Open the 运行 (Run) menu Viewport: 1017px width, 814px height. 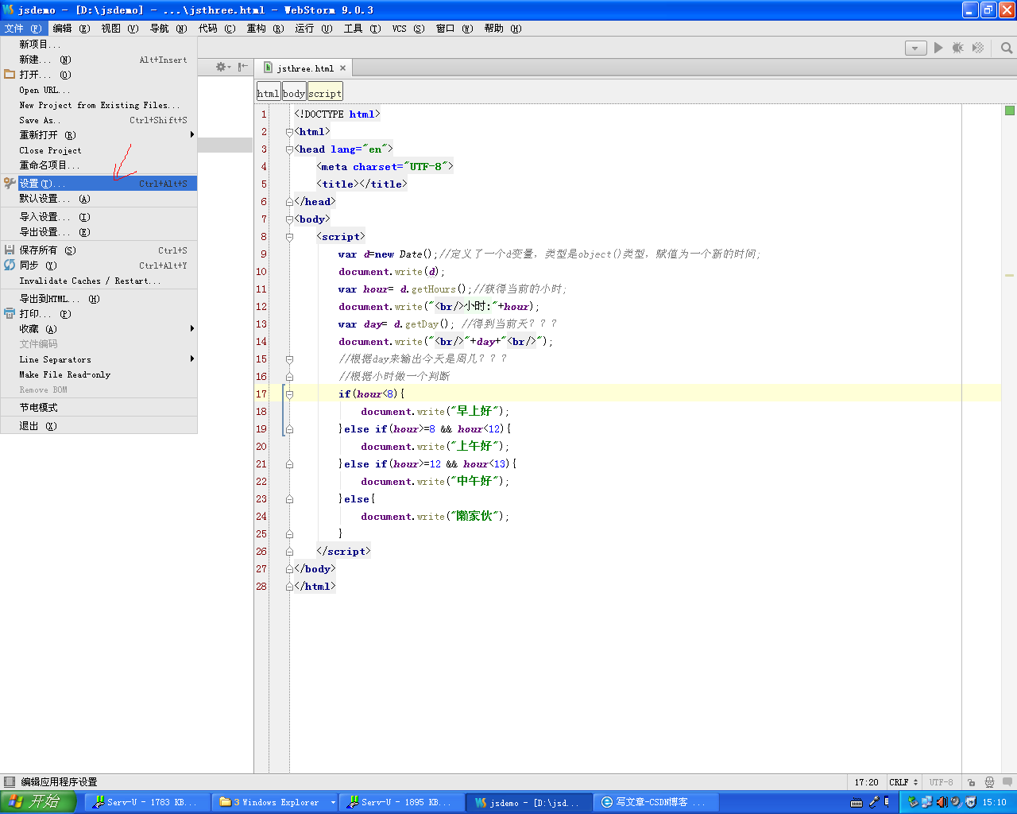314,28
